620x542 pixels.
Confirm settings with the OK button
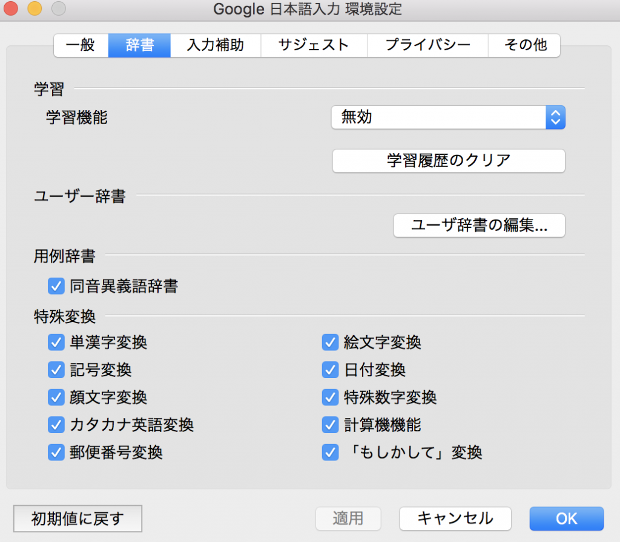(566, 518)
